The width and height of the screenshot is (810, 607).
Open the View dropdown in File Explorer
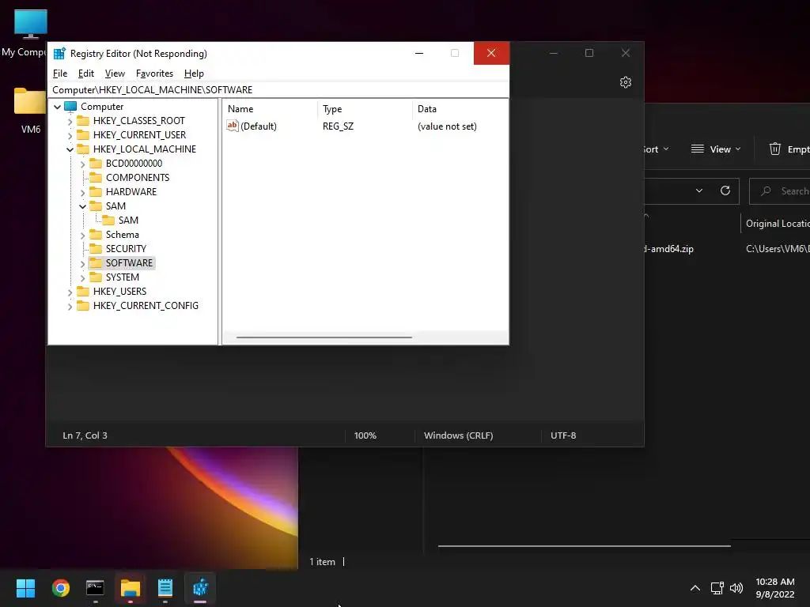[x=716, y=149]
